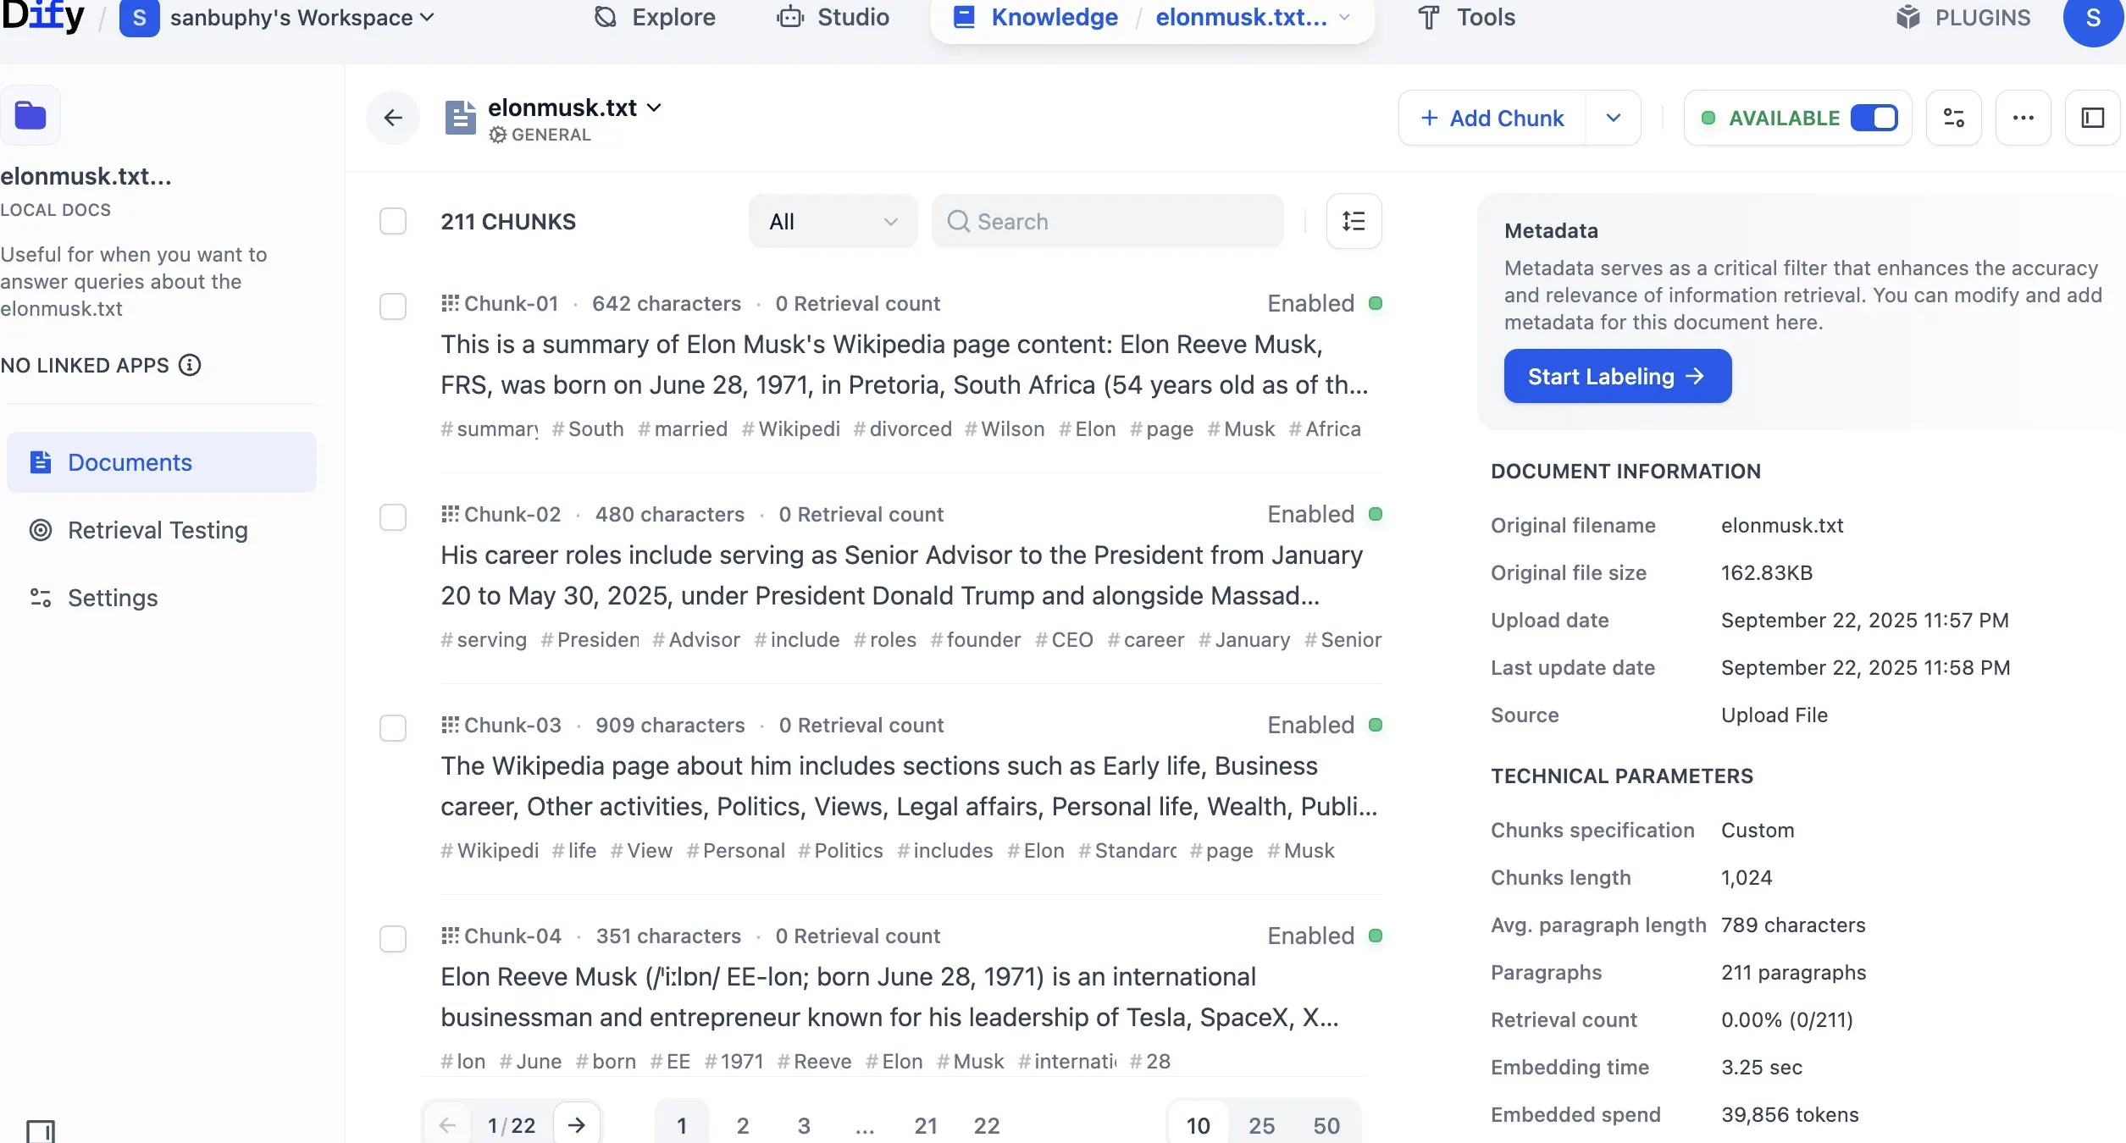
Task: Open the Chunk-02 career roles text
Action: pos(902,576)
